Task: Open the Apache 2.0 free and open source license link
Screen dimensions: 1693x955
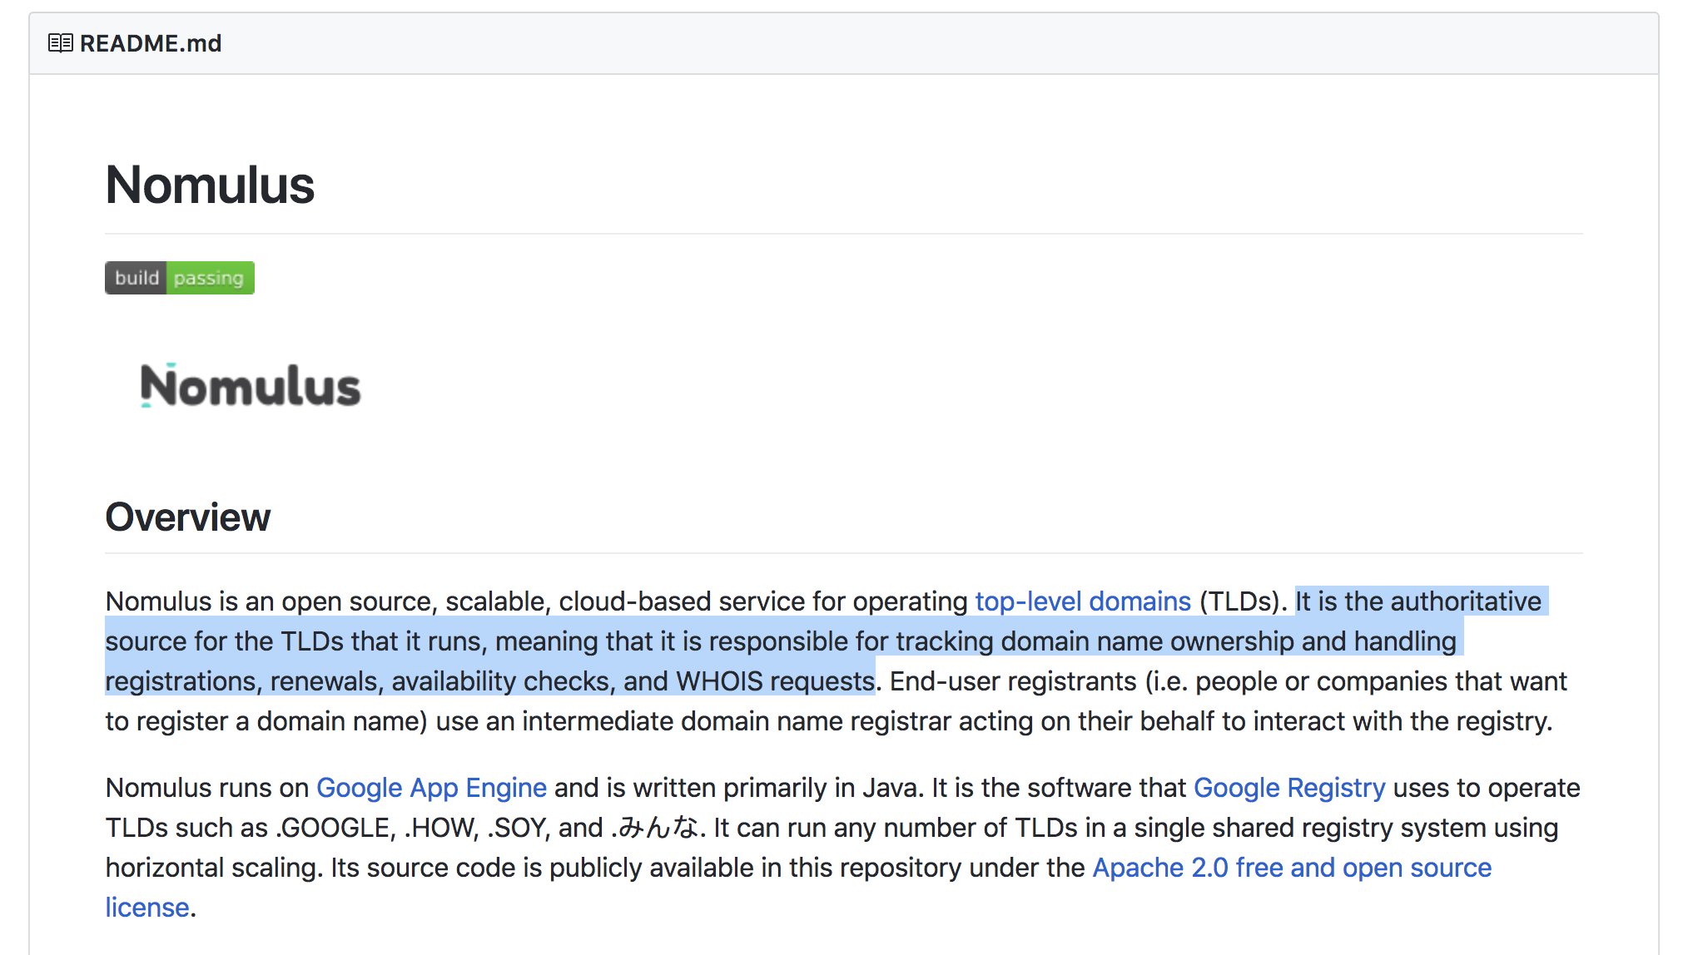Action: coord(1292,867)
